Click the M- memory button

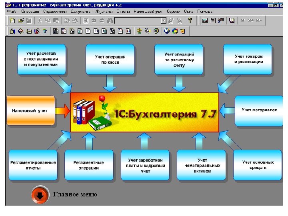pyautogui.click(x=259, y=20)
